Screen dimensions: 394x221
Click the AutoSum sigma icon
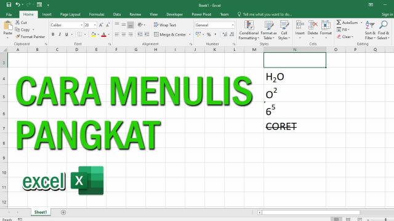click(x=339, y=22)
